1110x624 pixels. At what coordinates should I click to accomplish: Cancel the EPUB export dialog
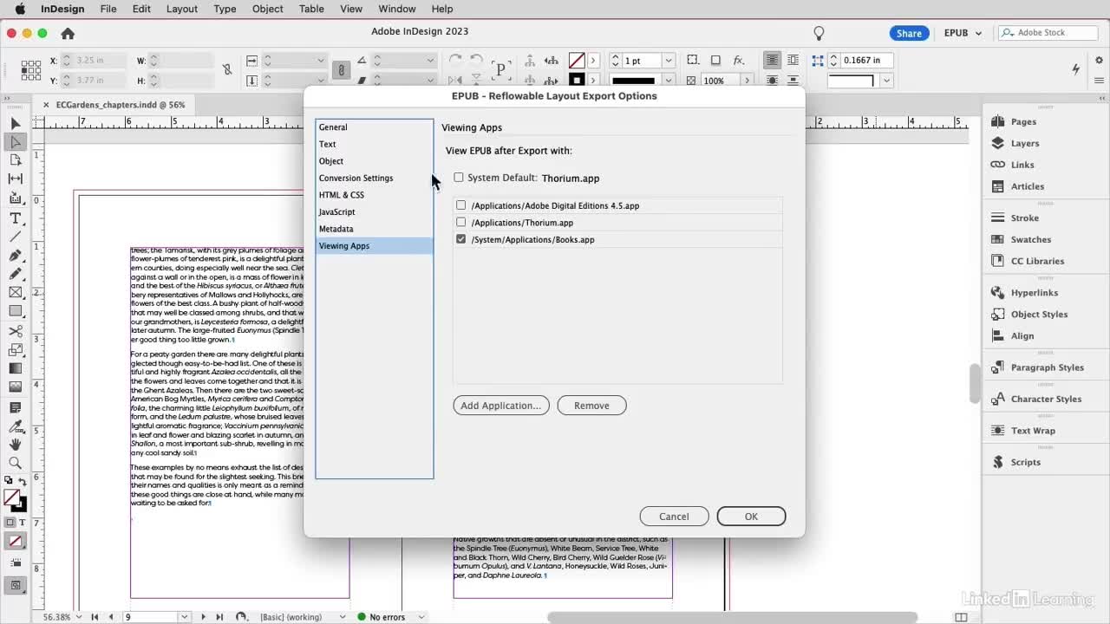coord(674,517)
